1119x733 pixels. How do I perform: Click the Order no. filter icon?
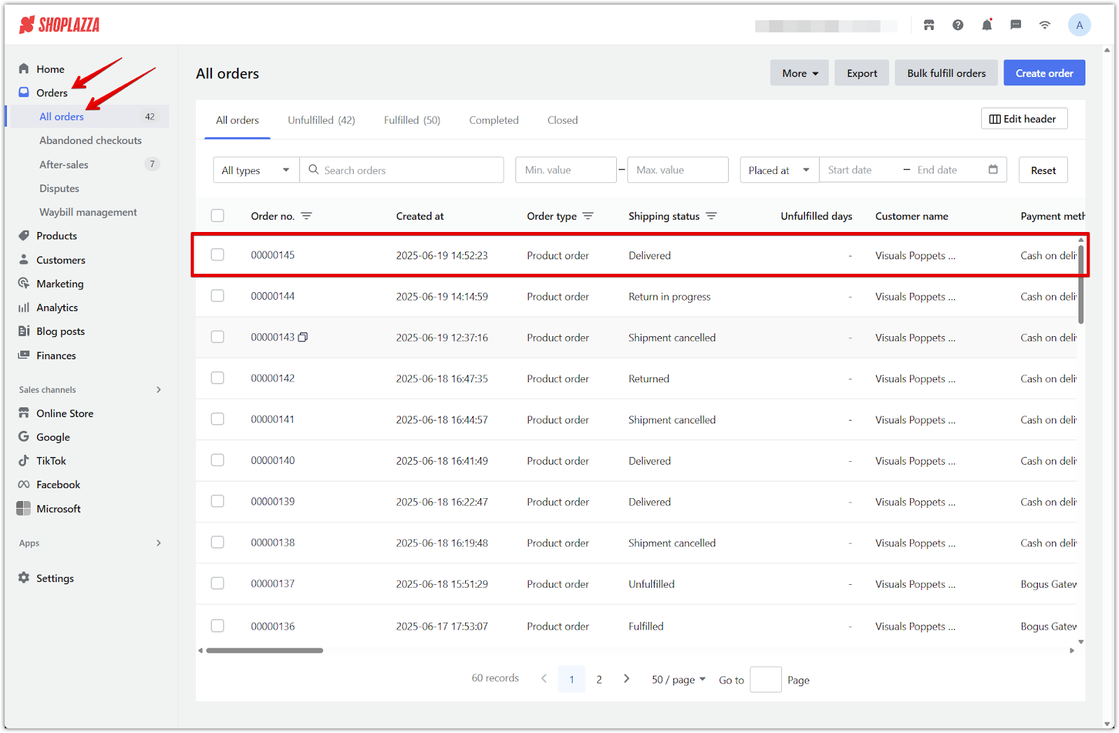pyautogui.click(x=306, y=216)
